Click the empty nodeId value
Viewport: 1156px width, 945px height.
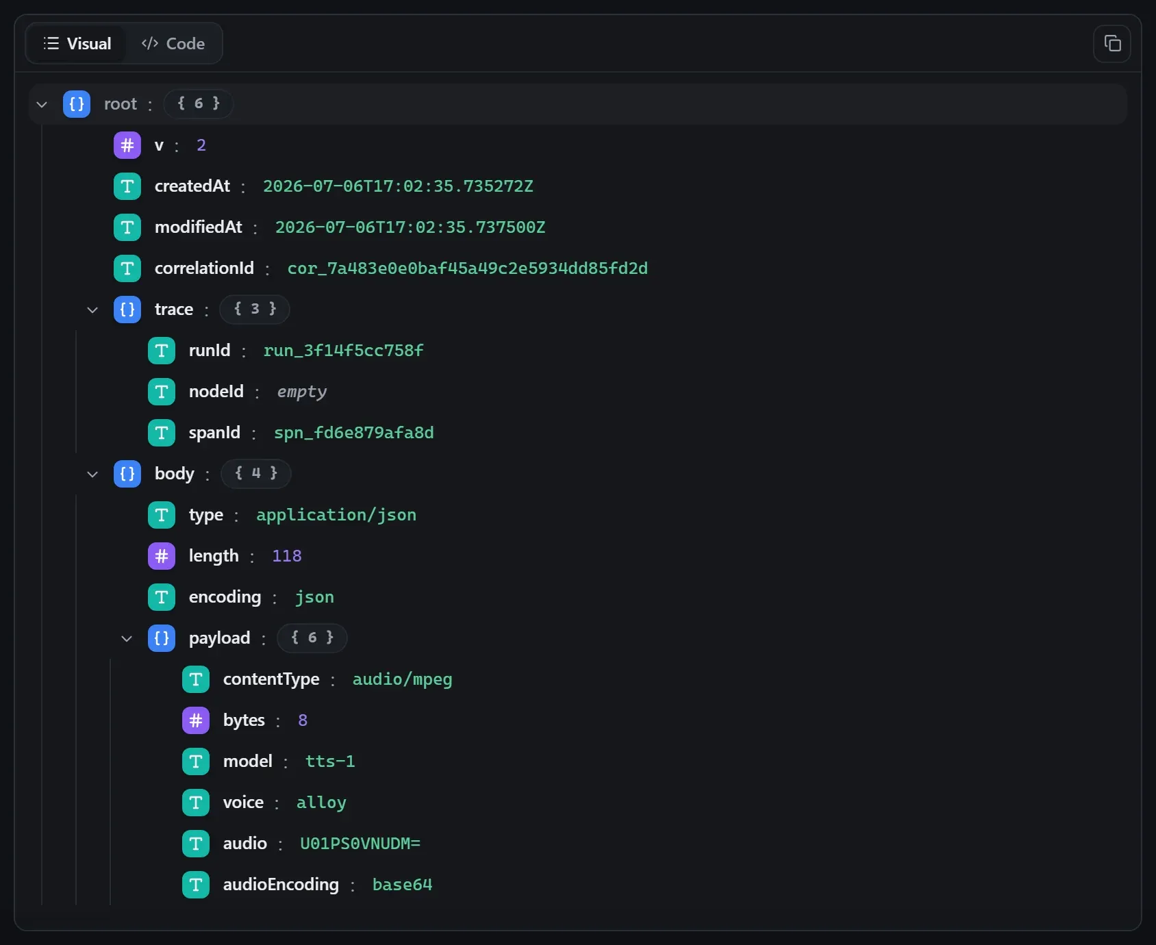click(302, 392)
